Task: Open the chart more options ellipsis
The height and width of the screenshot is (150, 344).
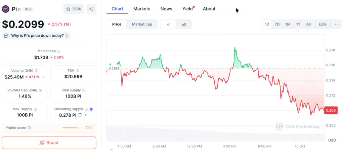Action: pyautogui.click(x=336, y=24)
